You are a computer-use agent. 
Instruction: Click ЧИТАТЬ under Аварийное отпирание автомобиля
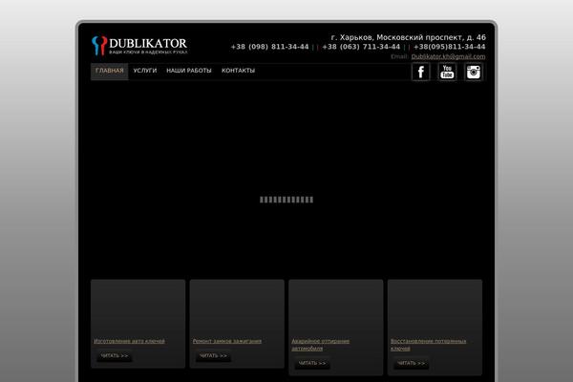point(312,363)
